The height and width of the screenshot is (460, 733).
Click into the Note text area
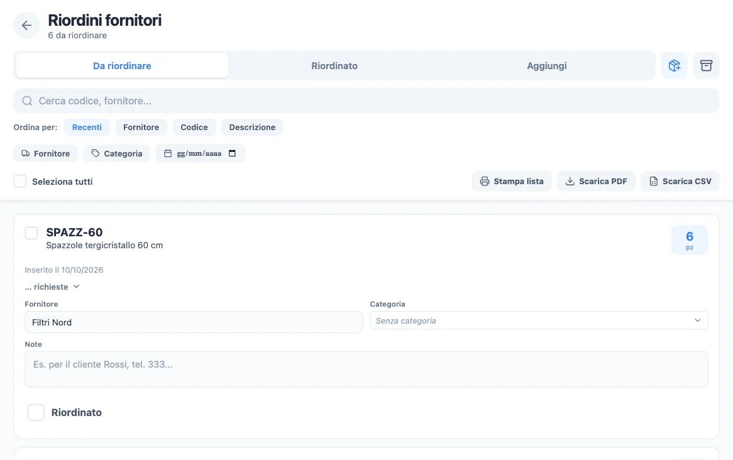(366, 370)
